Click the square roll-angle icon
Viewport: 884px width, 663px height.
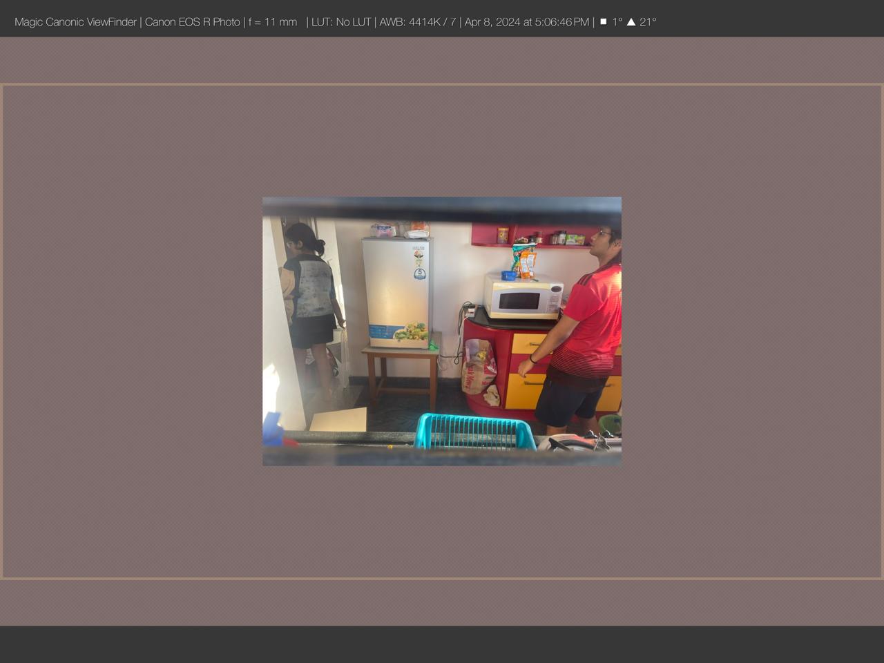pos(603,22)
